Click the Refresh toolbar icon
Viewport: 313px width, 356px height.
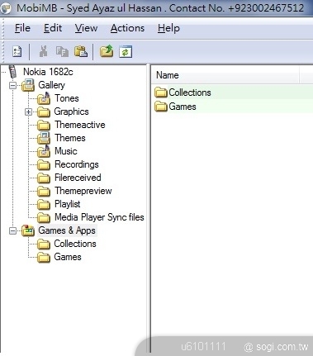[x=126, y=52]
